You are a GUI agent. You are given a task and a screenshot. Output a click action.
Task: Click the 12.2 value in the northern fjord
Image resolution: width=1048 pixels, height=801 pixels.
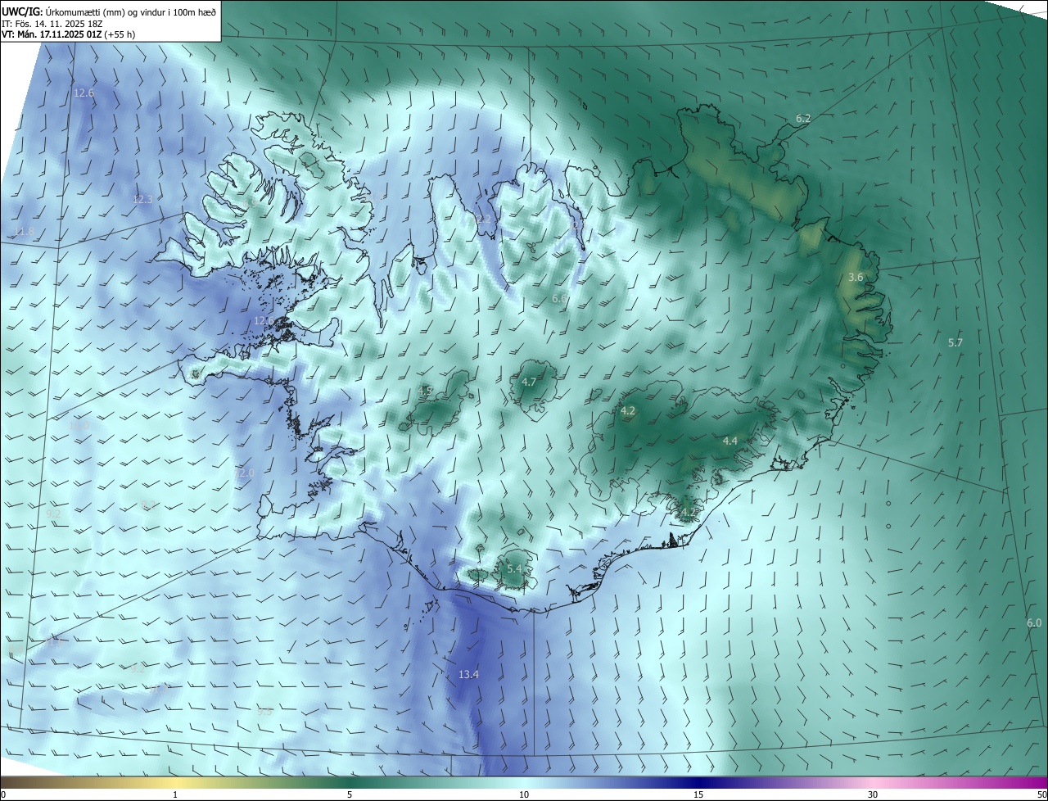[483, 219]
